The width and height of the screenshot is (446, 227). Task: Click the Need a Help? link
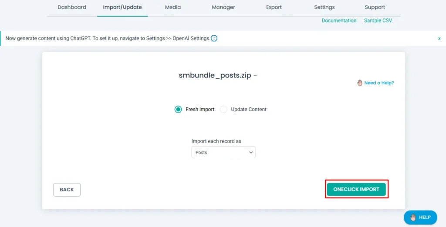click(379, 83)
